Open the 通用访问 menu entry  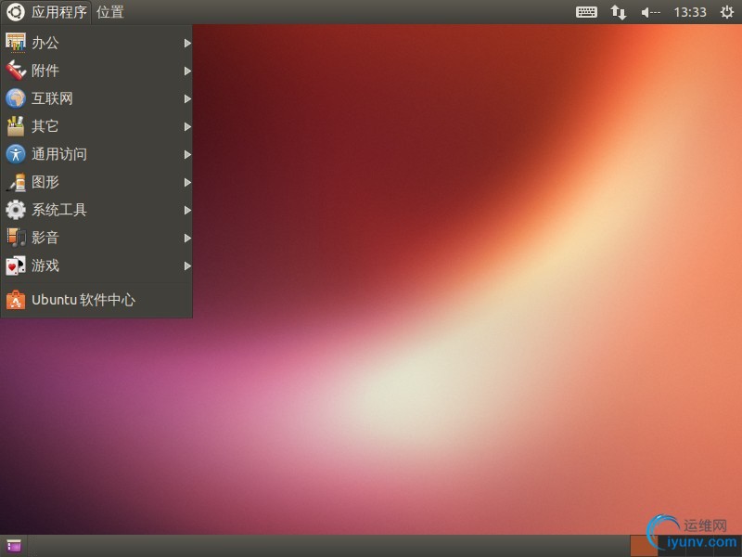[x=96, y=154]
